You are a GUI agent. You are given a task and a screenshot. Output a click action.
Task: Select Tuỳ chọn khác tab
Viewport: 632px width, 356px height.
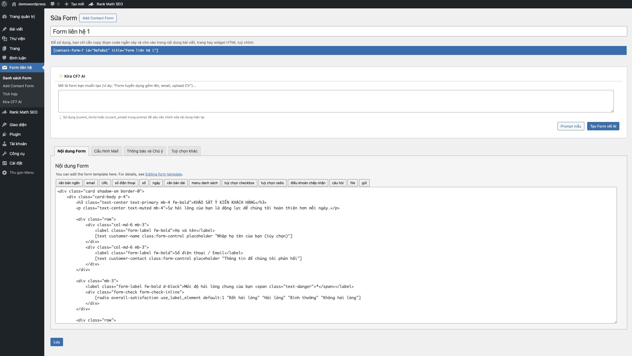[x=184, y=151]
